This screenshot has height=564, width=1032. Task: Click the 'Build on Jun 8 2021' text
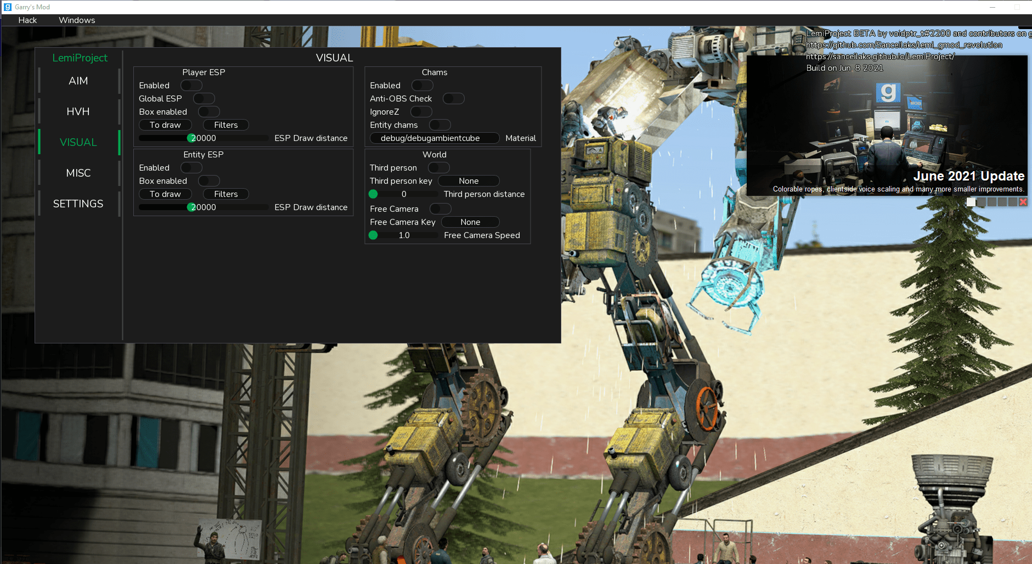point(845,68)
